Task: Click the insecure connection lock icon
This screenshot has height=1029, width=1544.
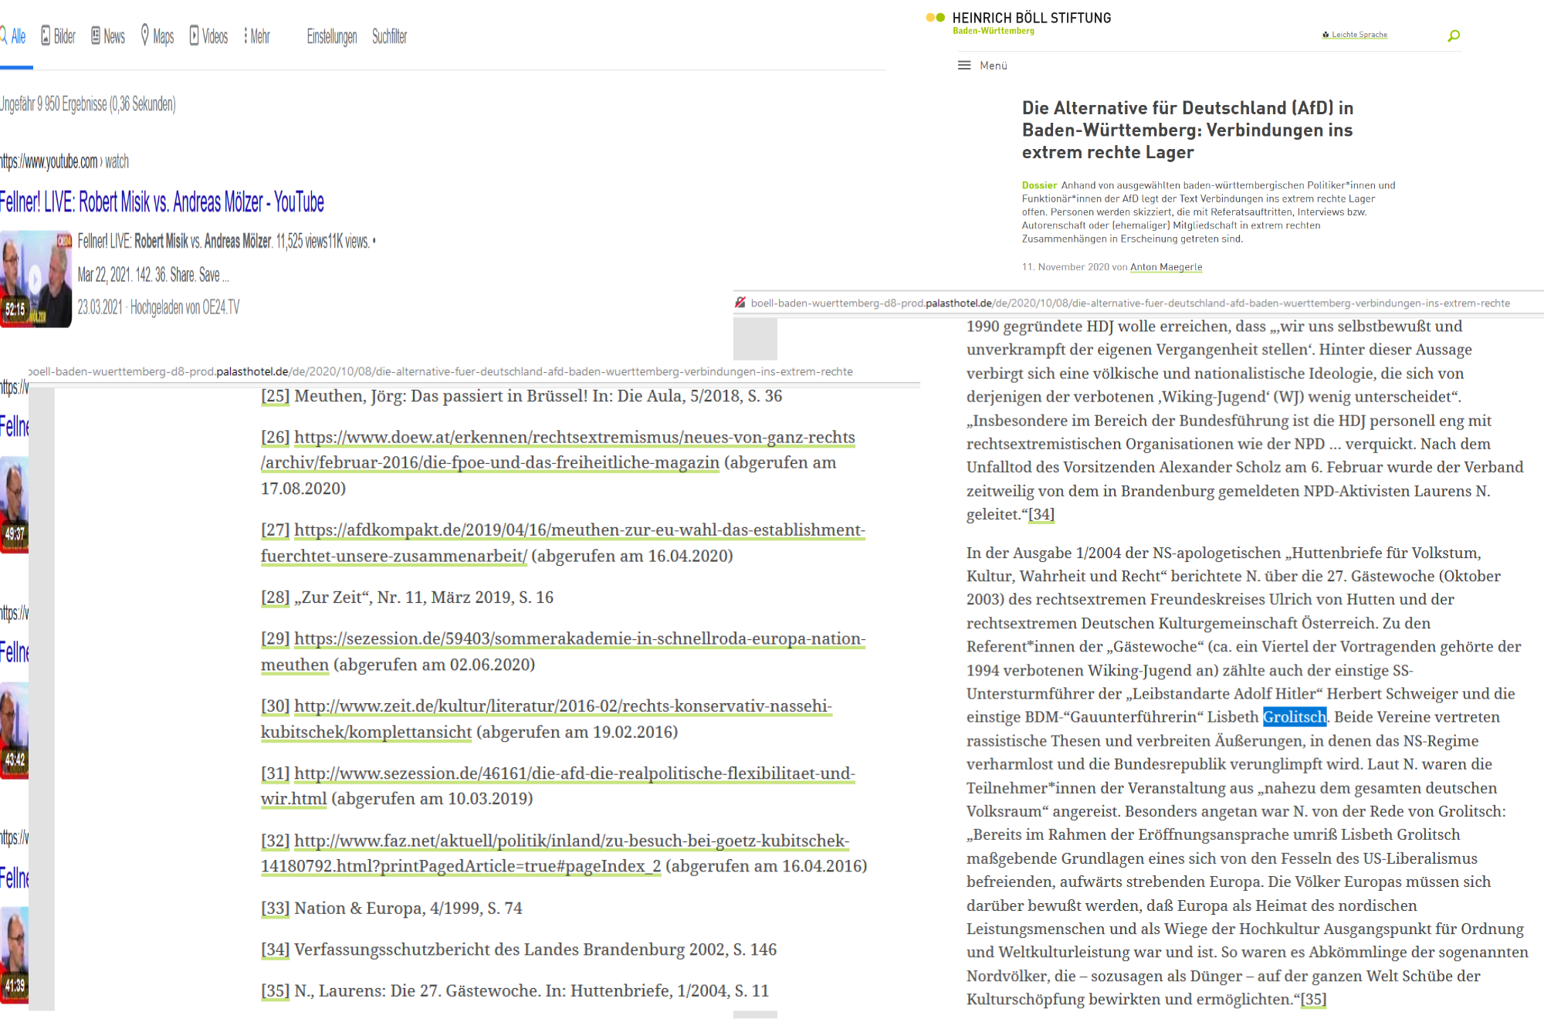Action: tap(740, 303)
